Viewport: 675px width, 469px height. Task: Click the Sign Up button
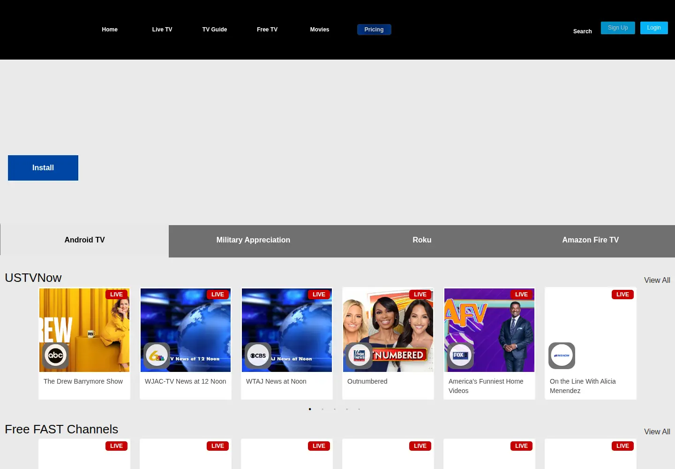click(x=618, y=28)
